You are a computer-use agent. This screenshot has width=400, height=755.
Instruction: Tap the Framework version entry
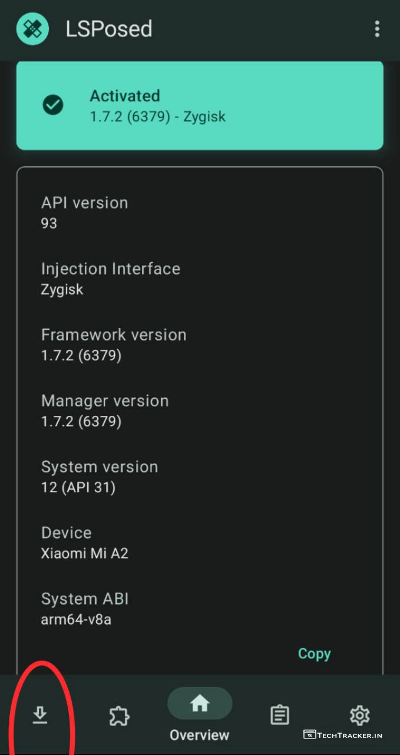(x=113, y=344)
